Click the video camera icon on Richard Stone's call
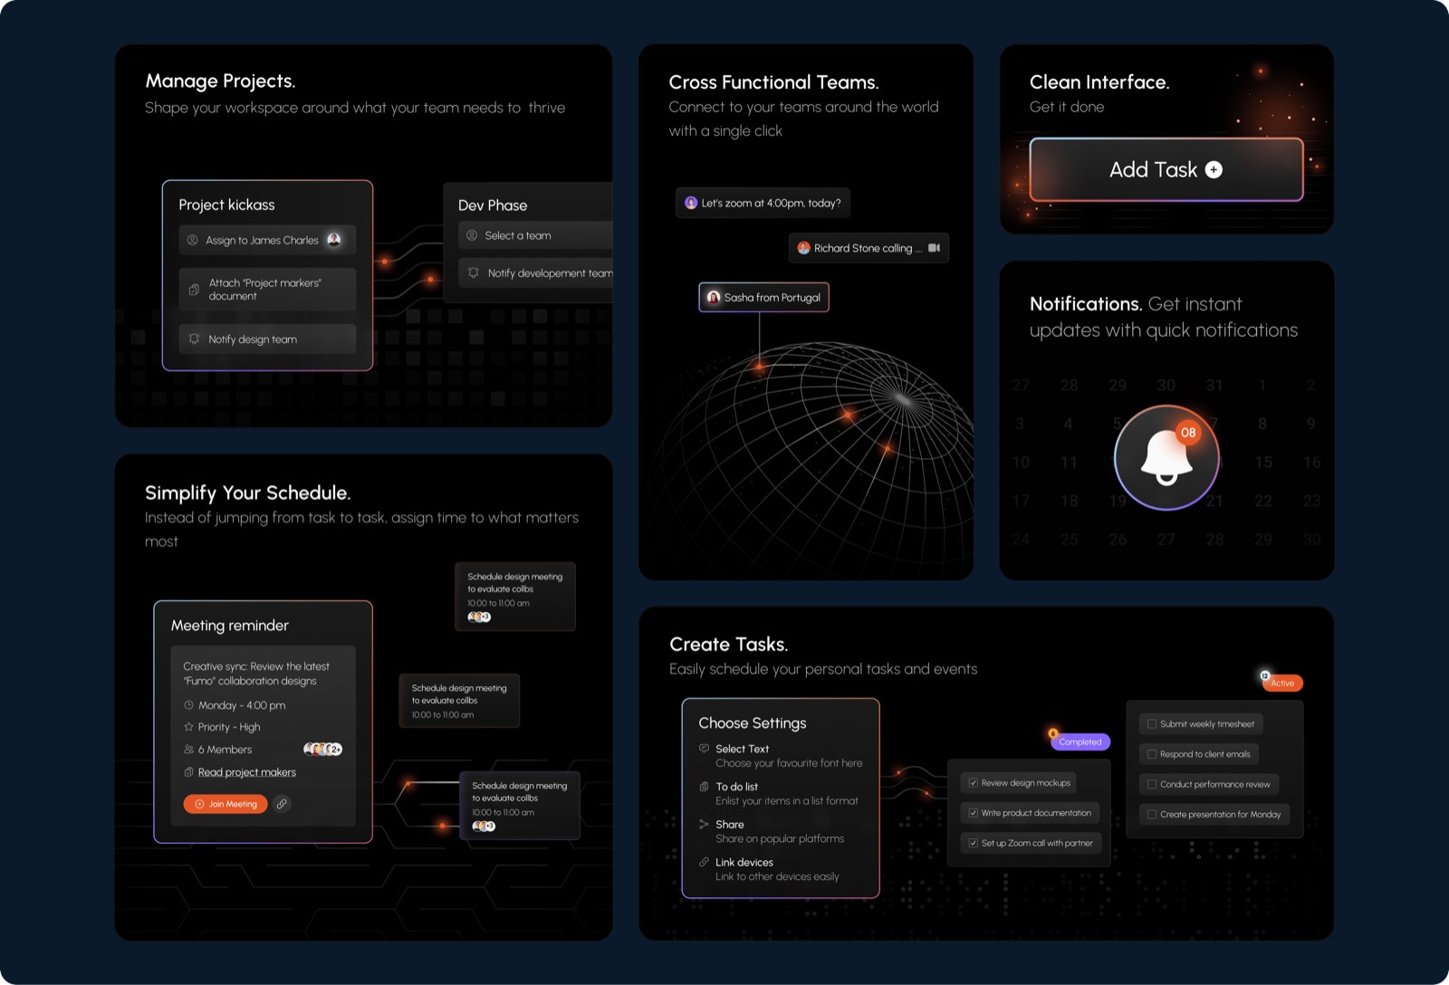The image size is (1449, 985). pos(934,248)
